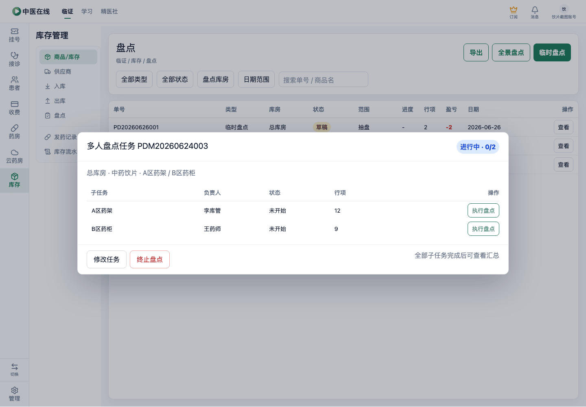Click the 订阅 crown icon
Viewport: 586px width, 407px height.
pyautogui.click(x=514, y=12)
